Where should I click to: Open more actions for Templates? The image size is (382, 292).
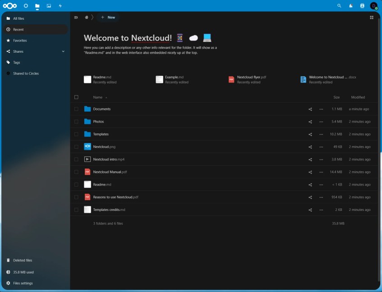pos(321,134)
